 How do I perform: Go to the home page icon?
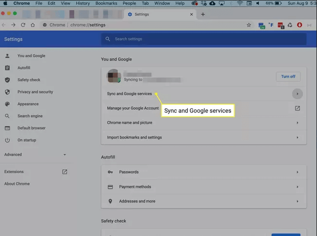pos(33,25)
